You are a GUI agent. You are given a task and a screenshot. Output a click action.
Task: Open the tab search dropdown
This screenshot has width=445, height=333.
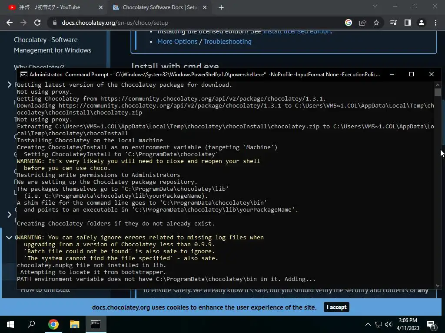[x=375, y=6]
